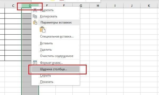Click the small clipboard icon beside Параметры вставки

click(35, 22)
